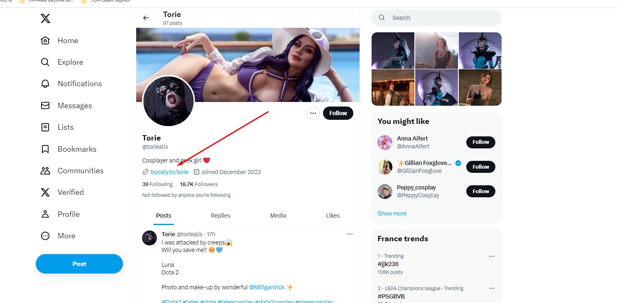Open Messages envelope in sidebar

[45, 106]
